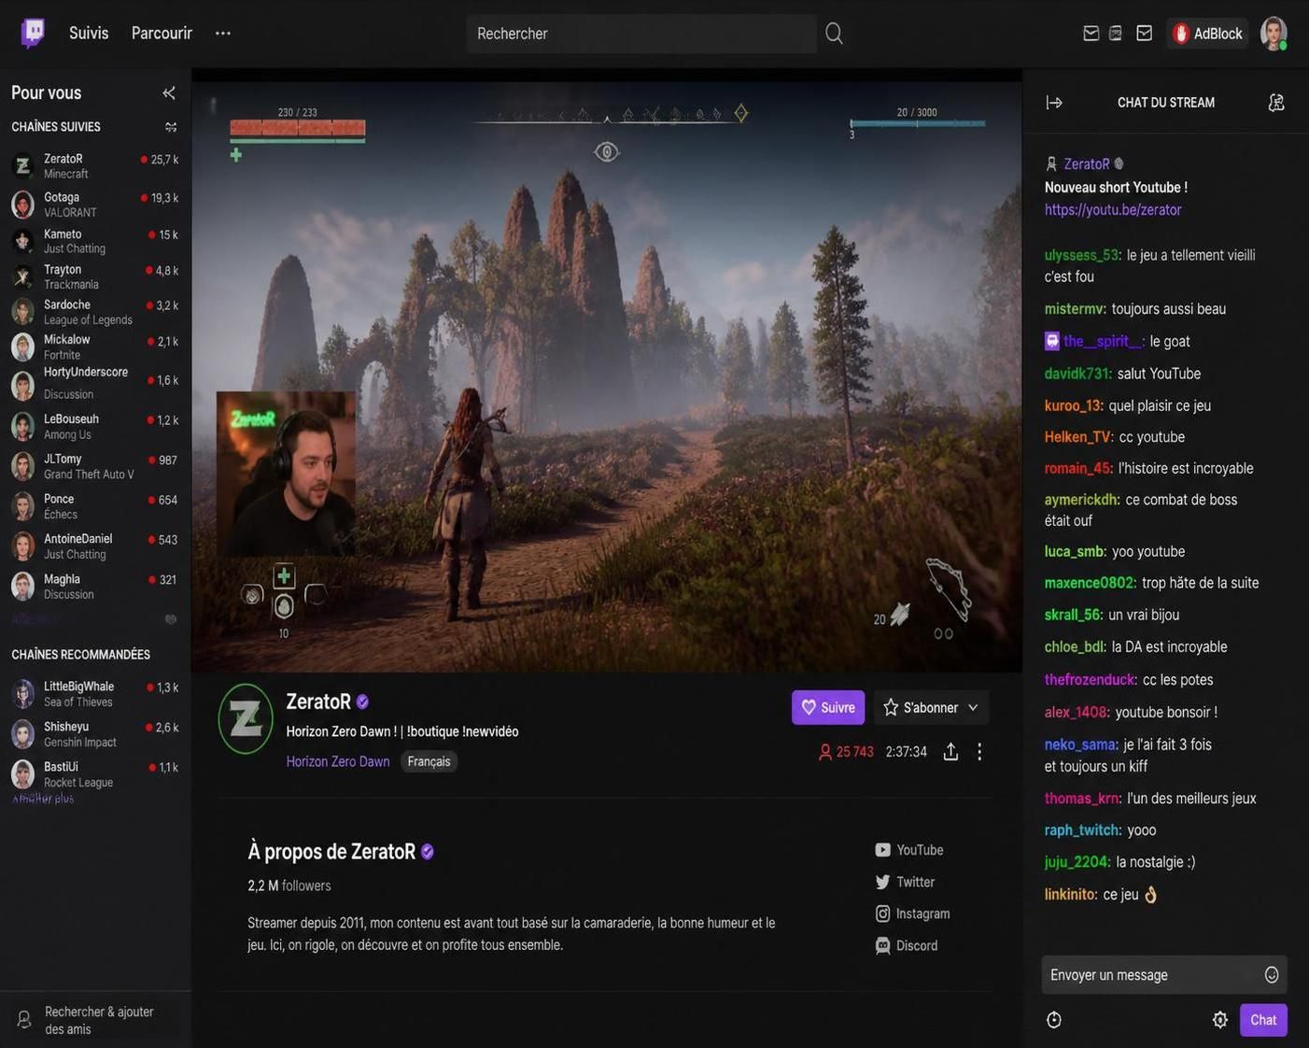Screen dimensions: 1309x1048
Task: Open thefrozenduck username in chat
Action: 1090,680
